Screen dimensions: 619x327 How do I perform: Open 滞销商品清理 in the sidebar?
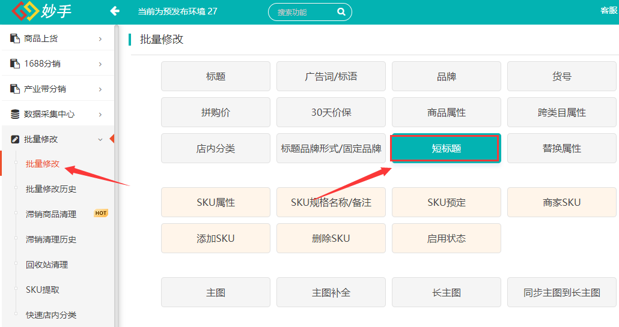click(x=51, y=214)
